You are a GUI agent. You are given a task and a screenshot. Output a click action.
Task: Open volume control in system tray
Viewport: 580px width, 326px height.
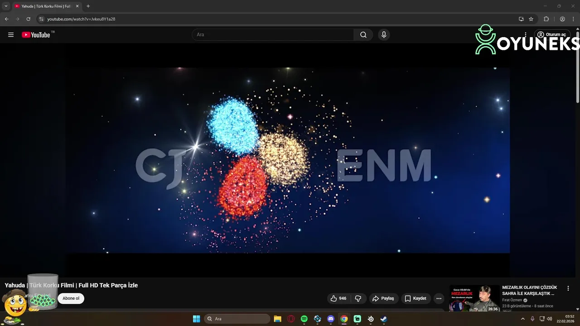(550, 319)
